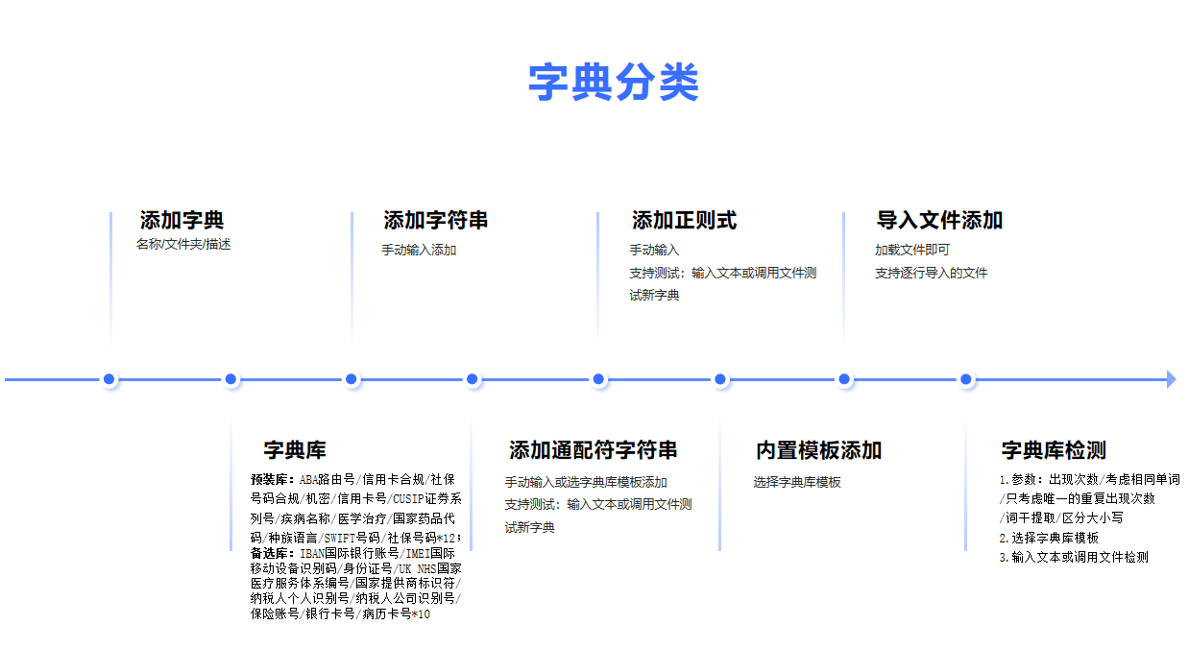Click the 3.输入文本或调用文件检测 item
The width and height of the screenshot is (1189, 649).
tap(1074, 557)
